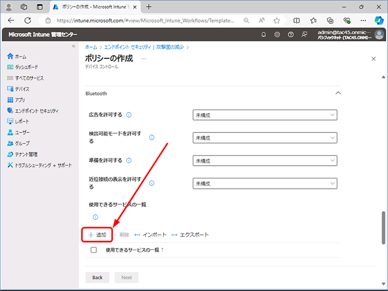Open the 検出可能モードを許可する dropdown
The height and width of the screenshot is (291, 388).
[x=265, y=138]
